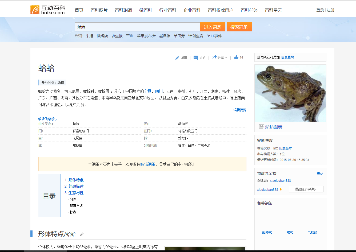
Task: Click the 登录 login link
Action: [x=320, y=10]
